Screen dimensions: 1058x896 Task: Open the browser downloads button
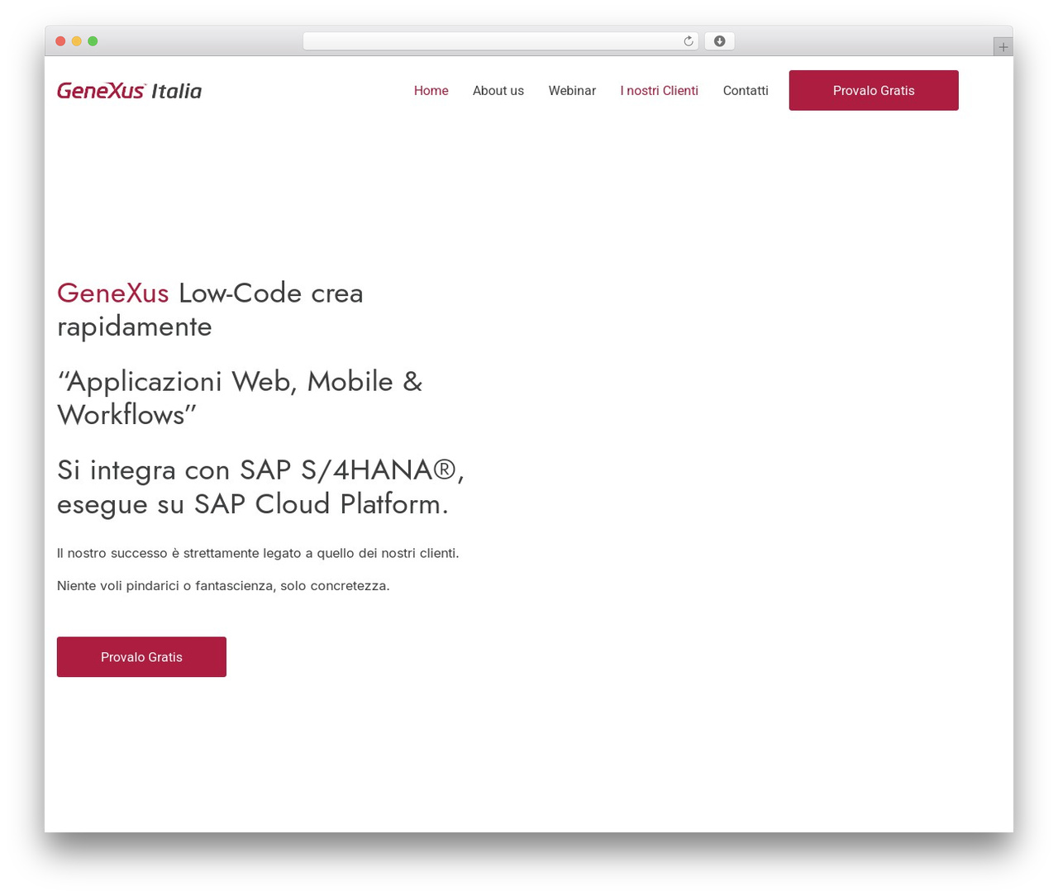[719, 41]
